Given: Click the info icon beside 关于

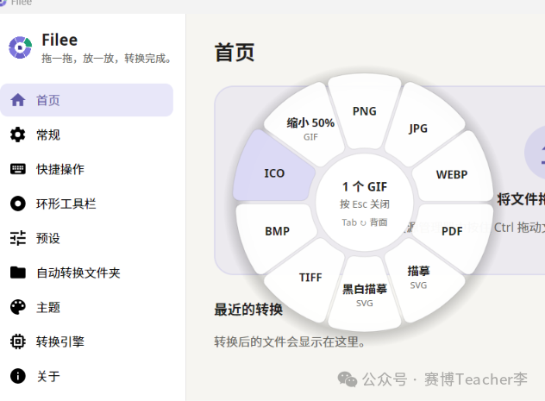Looking at the screenshot, I should (18, 376).
